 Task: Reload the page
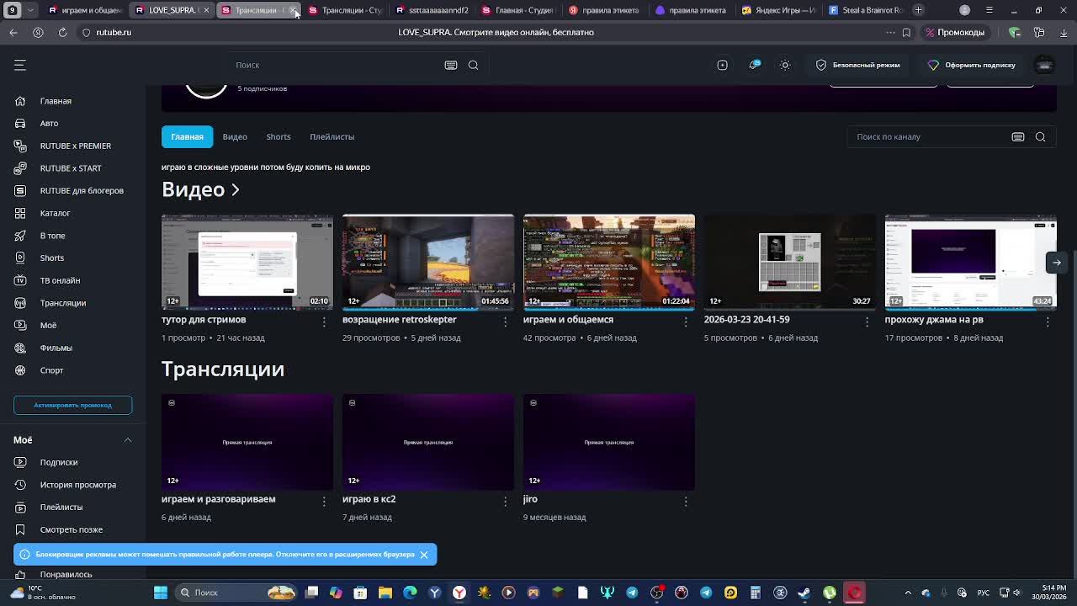click(x=62, y=32)
